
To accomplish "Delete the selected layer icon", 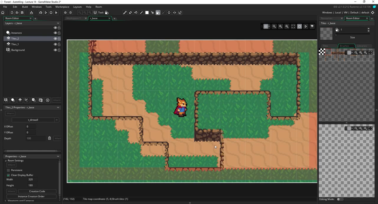I will [48, 100].
